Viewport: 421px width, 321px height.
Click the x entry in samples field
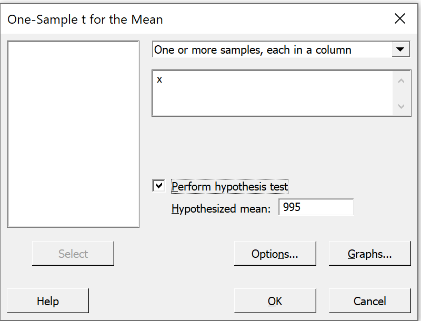coord(159,79)
